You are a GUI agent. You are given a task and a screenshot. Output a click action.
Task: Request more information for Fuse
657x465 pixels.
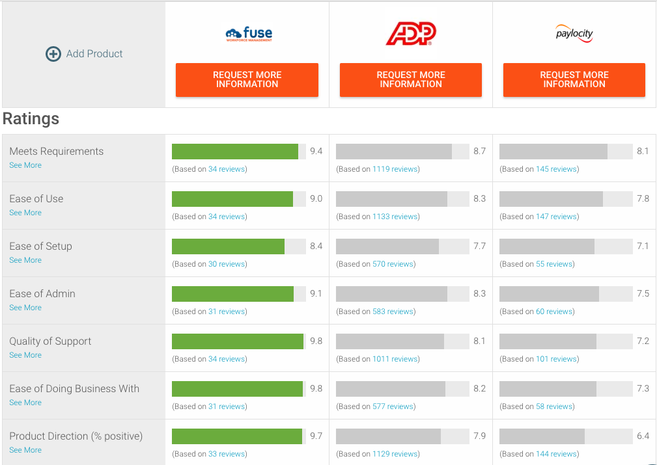click(247, 80)
